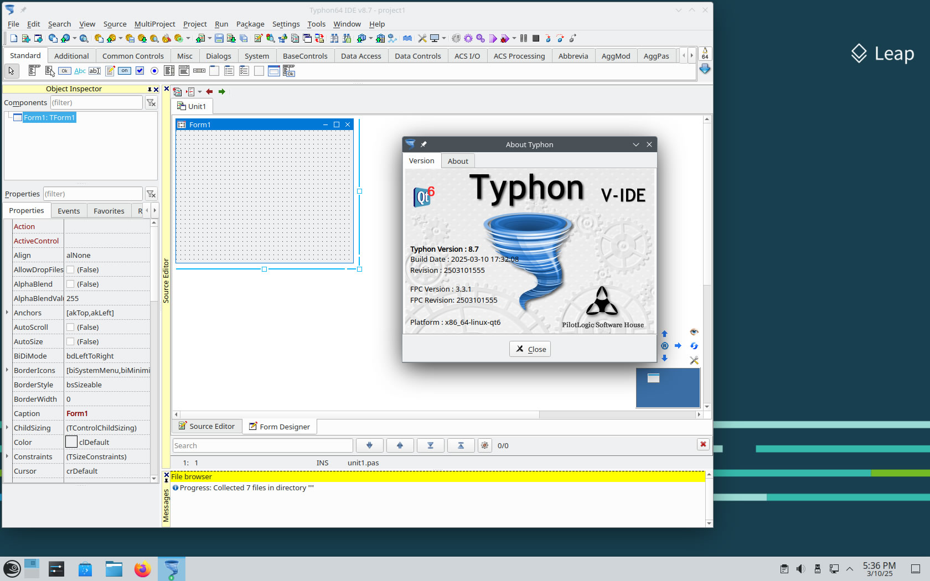Open the monitor icon dropdown arrow

[444, 38]
